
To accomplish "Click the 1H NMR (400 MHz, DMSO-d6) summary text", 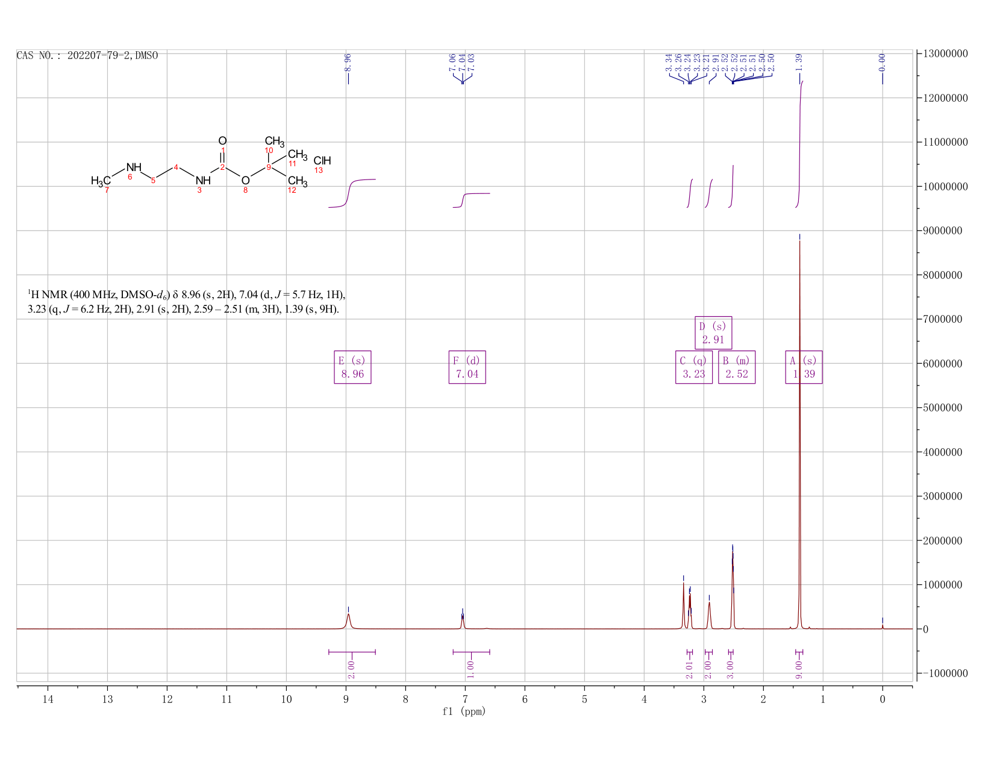I will 187,302.
